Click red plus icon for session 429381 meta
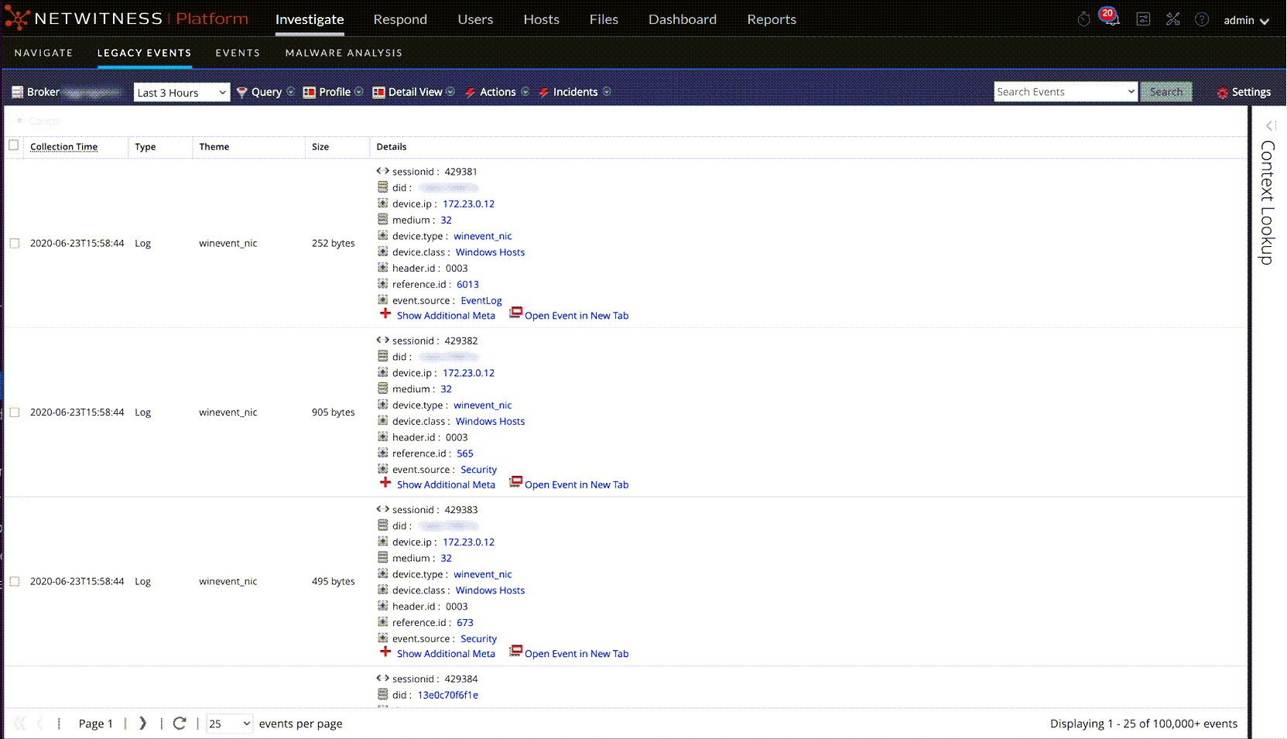The width and height of the screenshot is (1287, 739). (385, 314)
